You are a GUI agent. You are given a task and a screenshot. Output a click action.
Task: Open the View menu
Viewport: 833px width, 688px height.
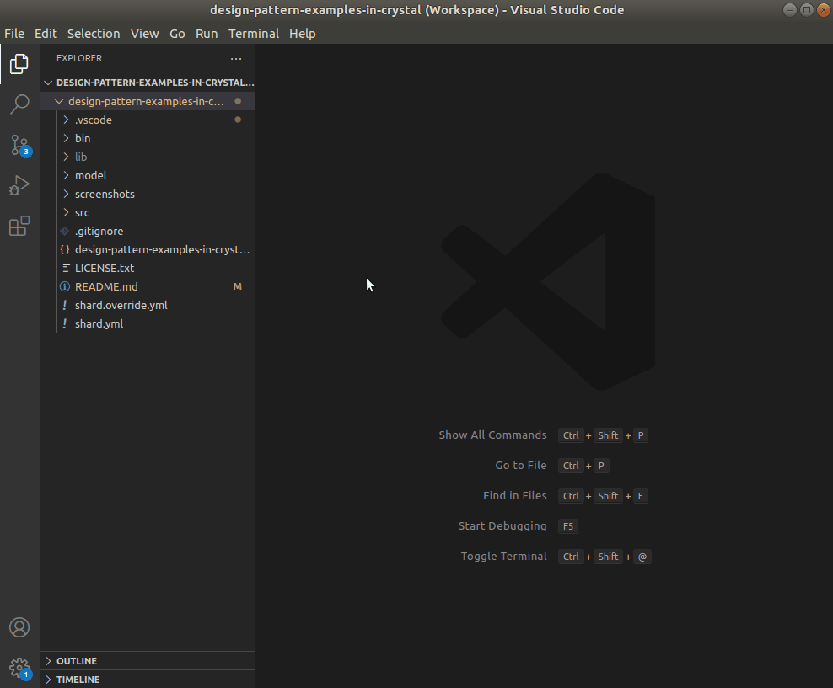click(144, 34)
